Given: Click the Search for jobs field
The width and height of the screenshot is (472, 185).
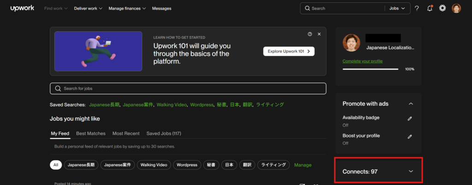Looking at the screenshot, I should point(188,89).
